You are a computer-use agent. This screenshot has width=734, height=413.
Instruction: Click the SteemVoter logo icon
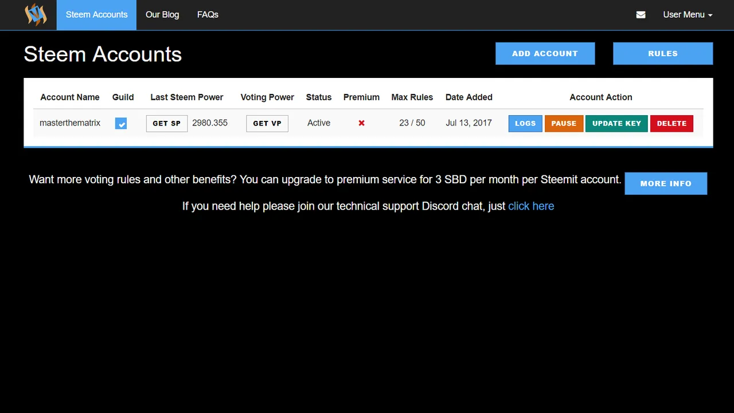tap(36, 14)
